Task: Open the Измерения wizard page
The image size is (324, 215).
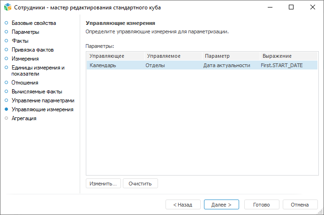Action: tap(25, 59)
